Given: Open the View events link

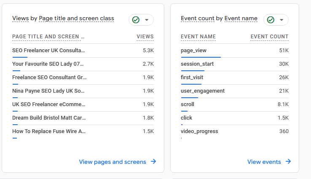Looking at the screenshot, I should coord(264,162).
